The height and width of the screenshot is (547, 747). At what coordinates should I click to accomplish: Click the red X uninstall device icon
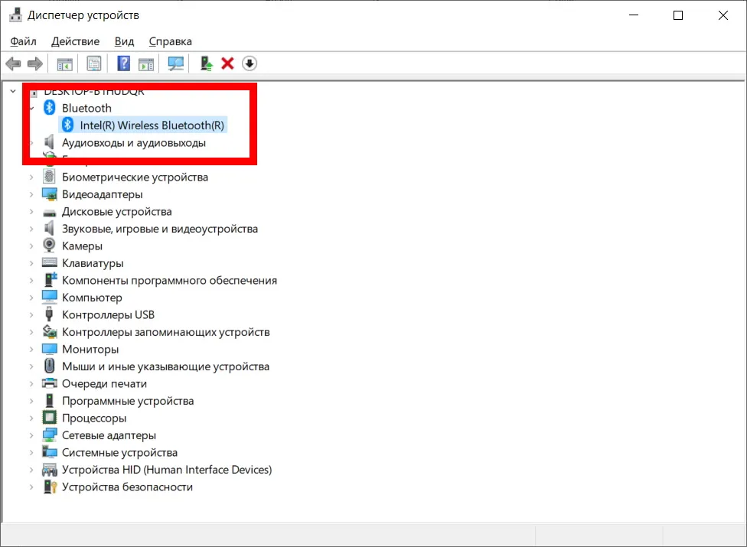pyautogui.click(x=227, y=63)
